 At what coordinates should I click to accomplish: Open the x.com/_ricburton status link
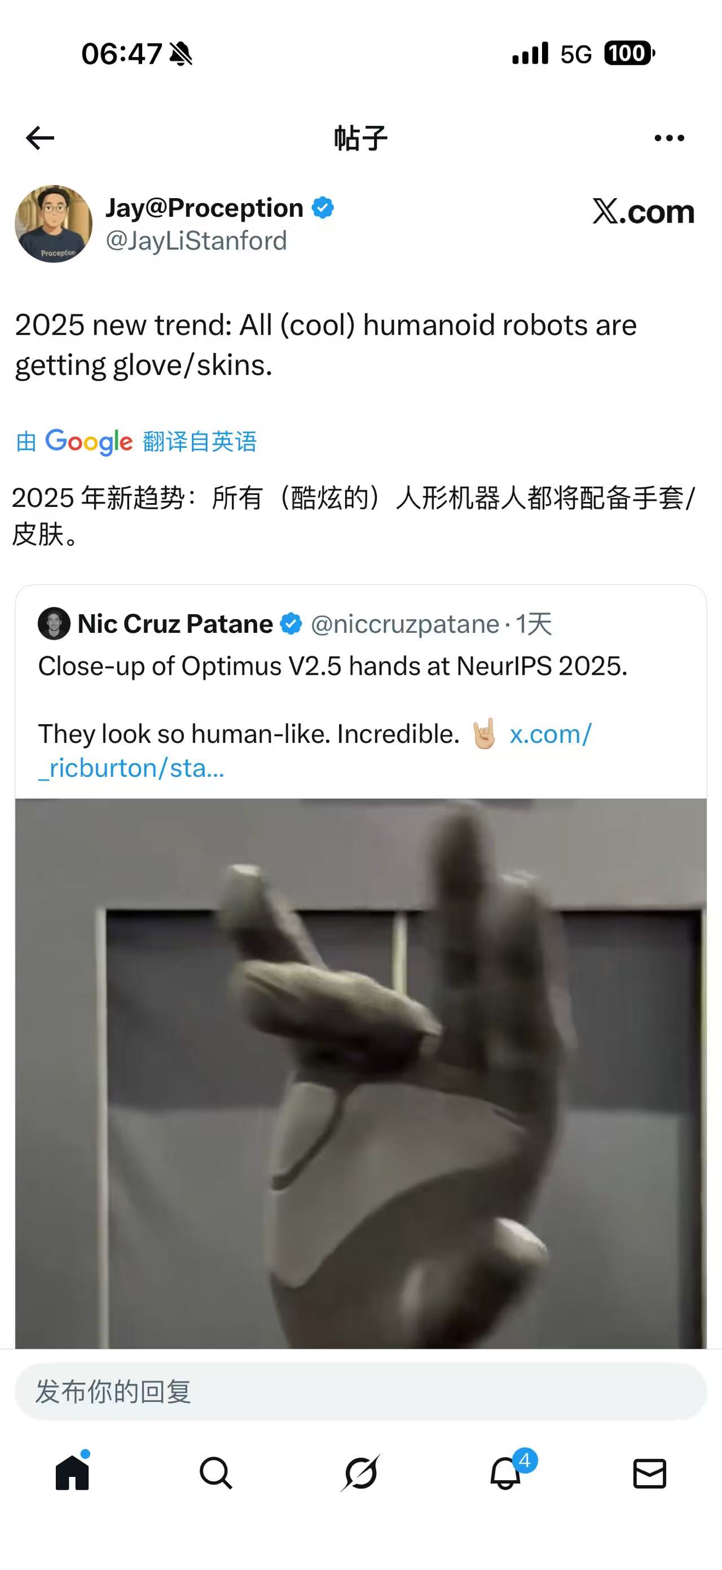click(315, 751)
